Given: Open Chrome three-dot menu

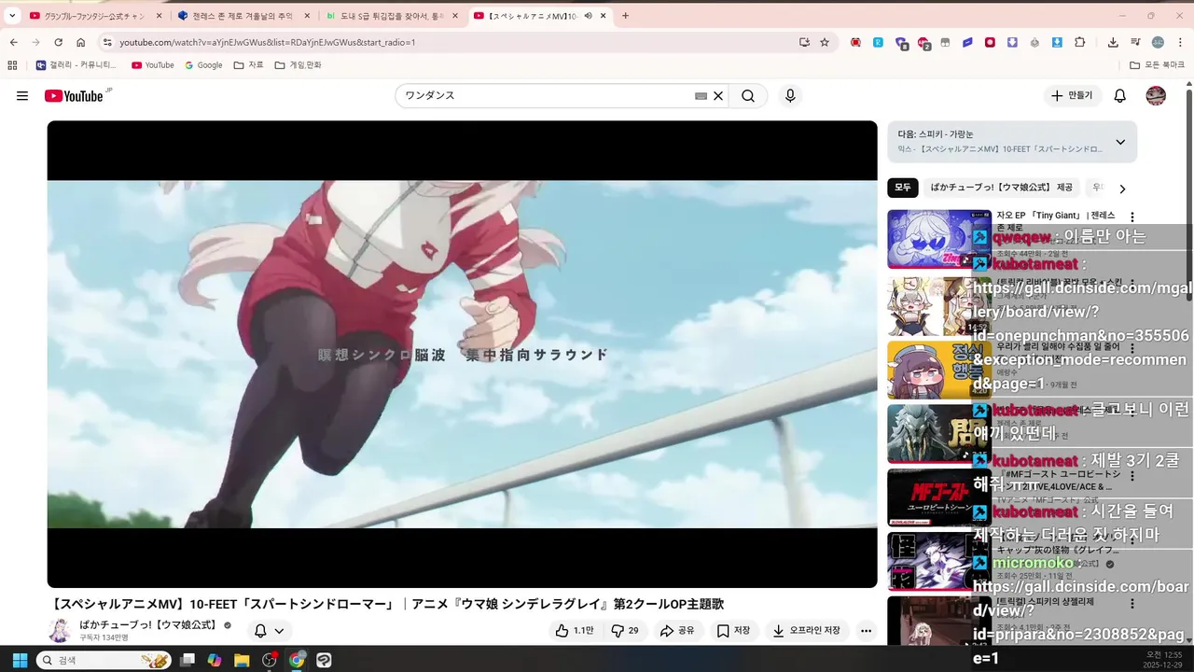Looking at the screenshot, I should (x=1180, y=42).
